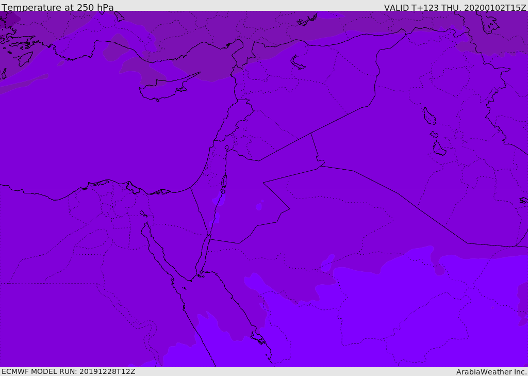528x376 pixels.
Task: Click the 'Temperature at 250 hPa' title
Action: pos(58,7)
